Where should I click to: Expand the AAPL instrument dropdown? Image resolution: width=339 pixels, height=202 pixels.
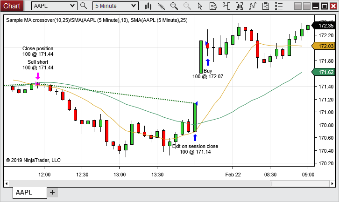coord(72,6)
